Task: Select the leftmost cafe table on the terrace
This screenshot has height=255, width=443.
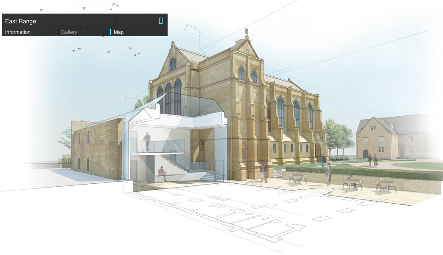Action: coord(297,179)
